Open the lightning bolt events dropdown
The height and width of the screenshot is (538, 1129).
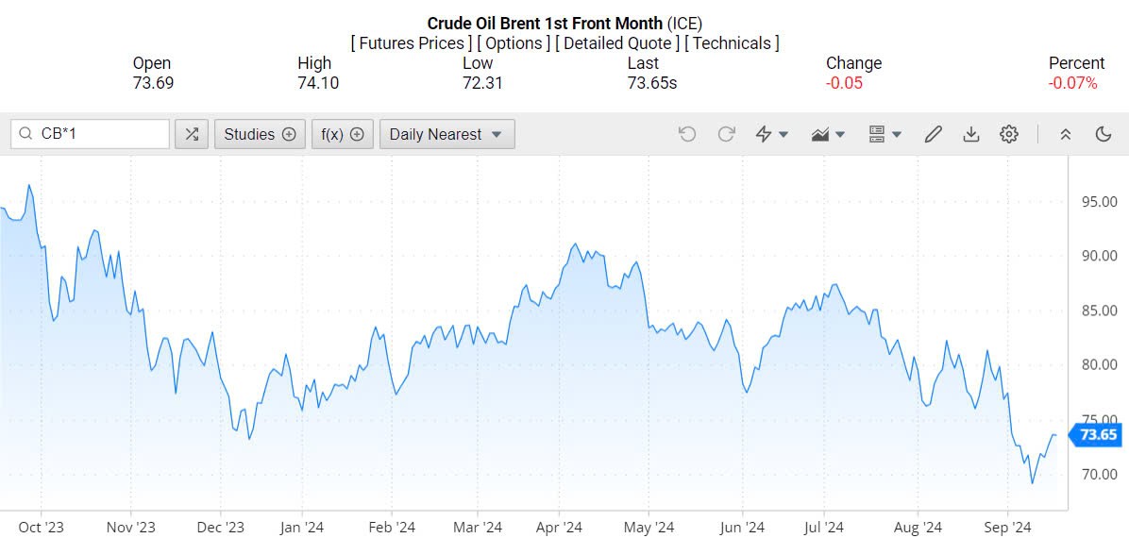[772, 134]
